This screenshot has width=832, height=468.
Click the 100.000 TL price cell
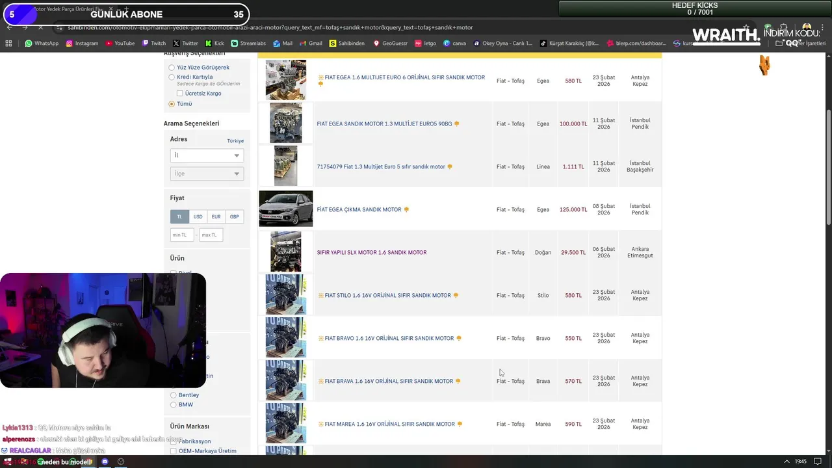click(573, 123)
